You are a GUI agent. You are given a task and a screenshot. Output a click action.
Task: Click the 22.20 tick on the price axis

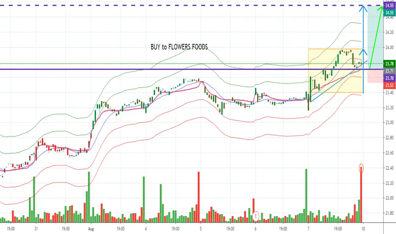tap(390, 183)
